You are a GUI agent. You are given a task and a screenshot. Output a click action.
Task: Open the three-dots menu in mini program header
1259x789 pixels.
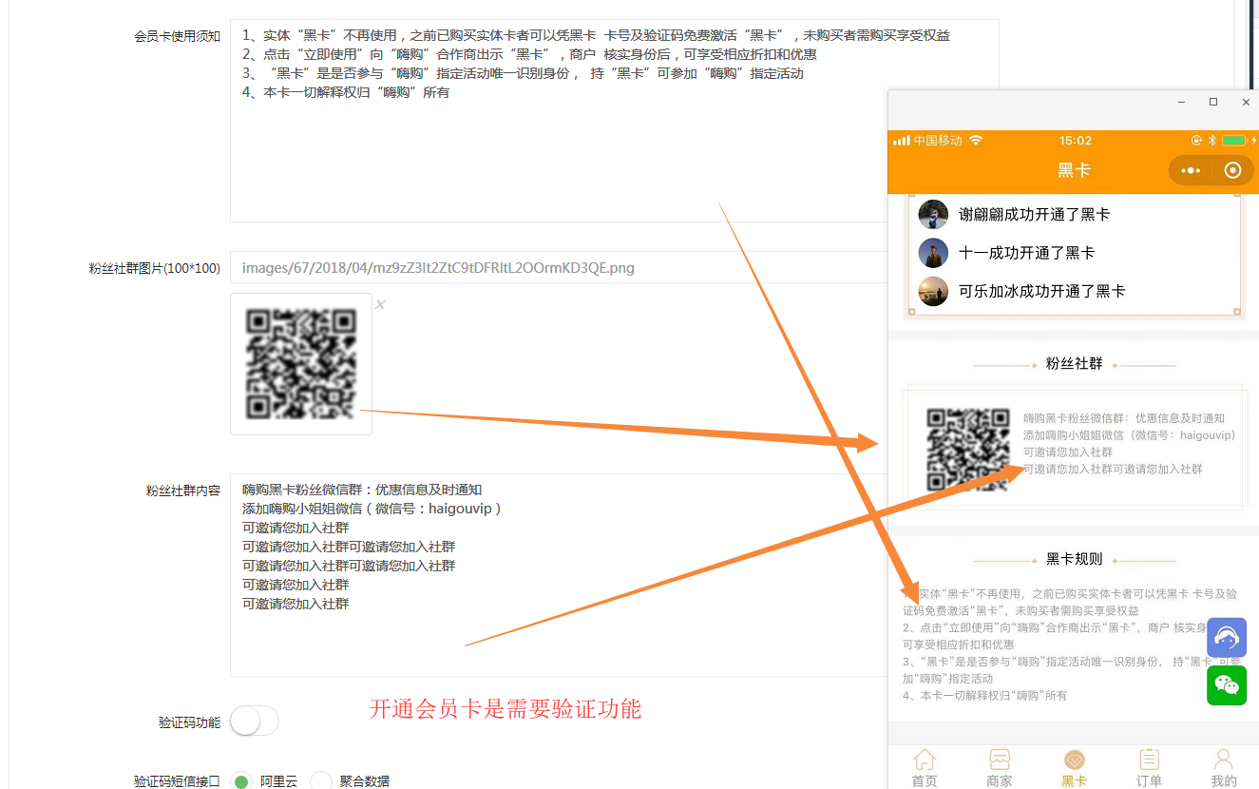point(1191,171)
